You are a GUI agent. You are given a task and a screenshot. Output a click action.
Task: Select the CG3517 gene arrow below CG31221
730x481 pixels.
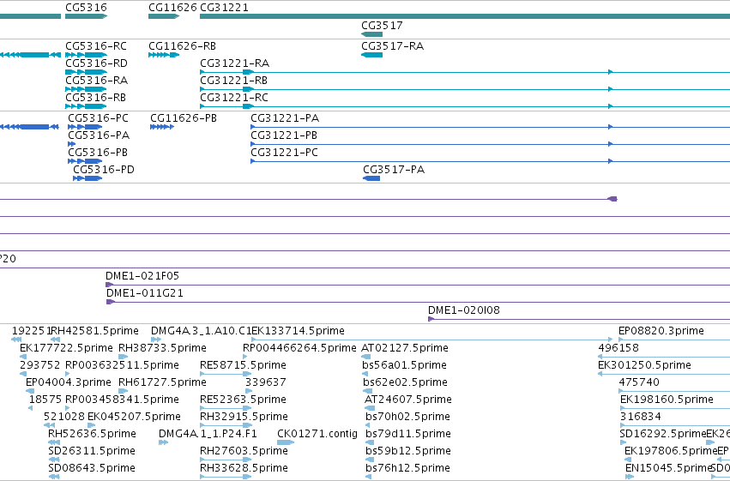372,34
